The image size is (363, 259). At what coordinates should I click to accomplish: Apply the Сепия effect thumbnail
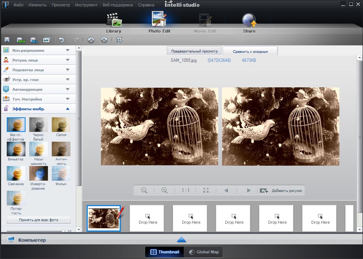[61, 125]
